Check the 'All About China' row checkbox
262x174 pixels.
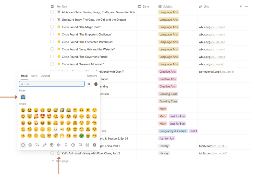click(x=52, y=12)
